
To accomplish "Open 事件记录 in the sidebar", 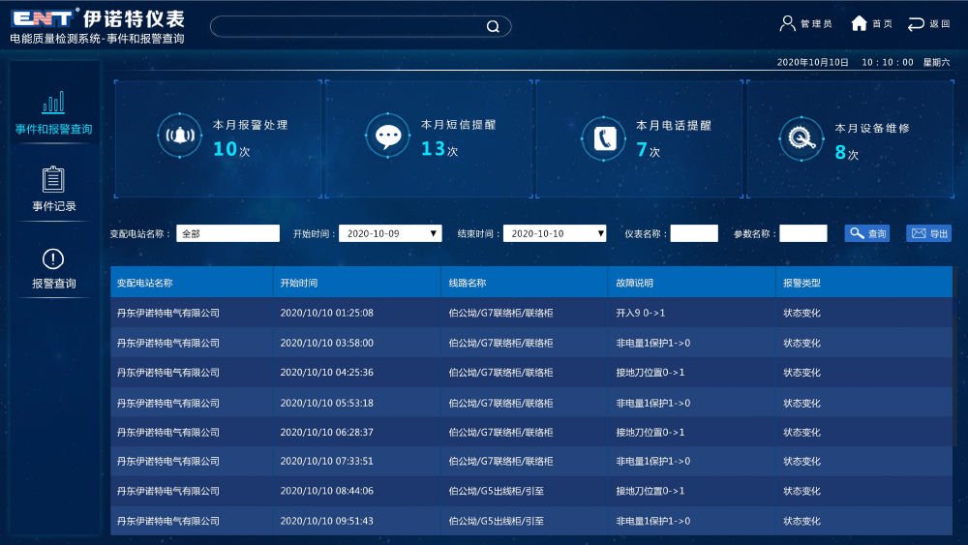I will (x=54, y=190).
